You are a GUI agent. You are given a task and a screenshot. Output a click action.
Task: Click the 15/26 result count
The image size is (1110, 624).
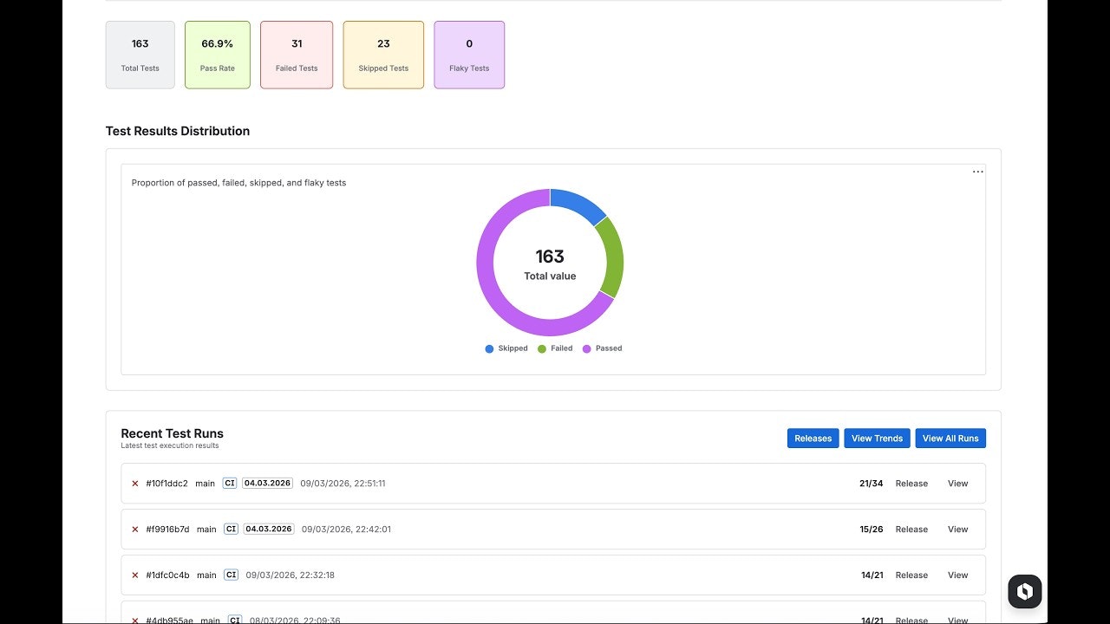pos(871,530)
